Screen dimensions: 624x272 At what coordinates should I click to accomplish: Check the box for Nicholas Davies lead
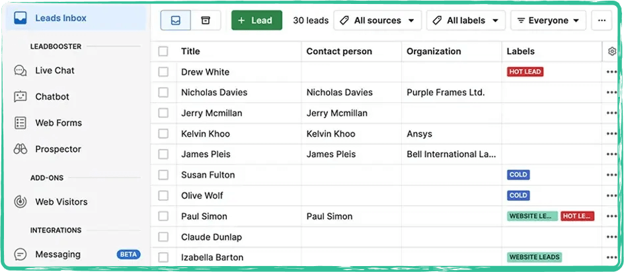click(x=163, y=92)
